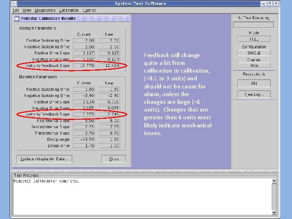Click the Test Progress scroll up arrow
The height and width of the screenshot is (219, 292).
point(274,181)
